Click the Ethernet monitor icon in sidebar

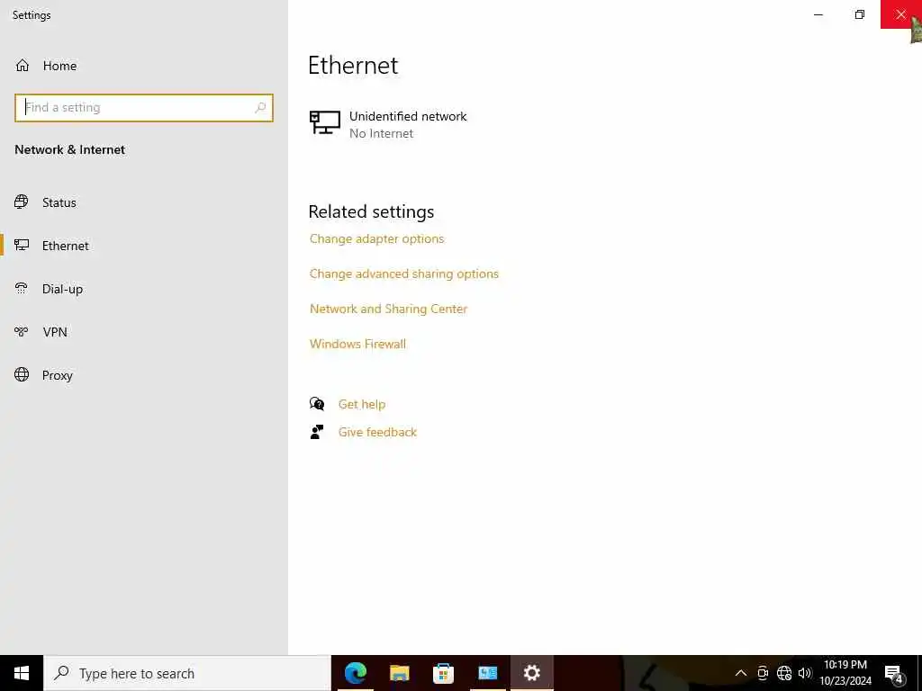[22, 245]
